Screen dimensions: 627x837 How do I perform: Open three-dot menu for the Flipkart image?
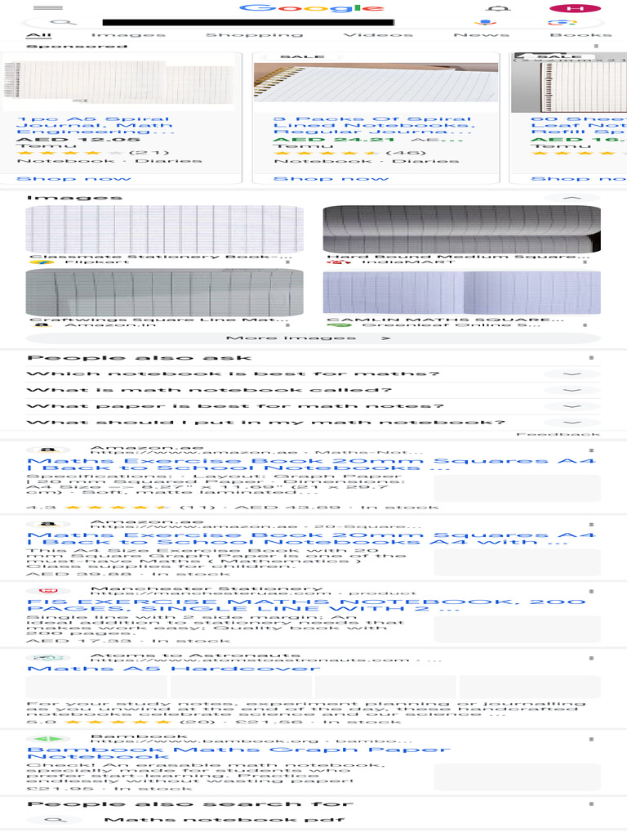click(288, 262)
